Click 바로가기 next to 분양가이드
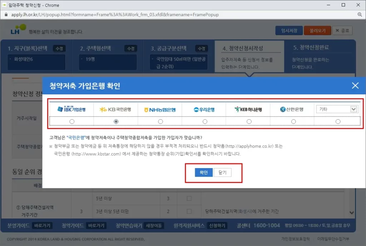 [x=42, y=226]
